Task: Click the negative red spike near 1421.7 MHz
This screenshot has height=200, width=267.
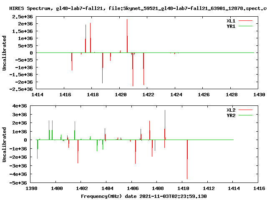Action: click(144, 69)
